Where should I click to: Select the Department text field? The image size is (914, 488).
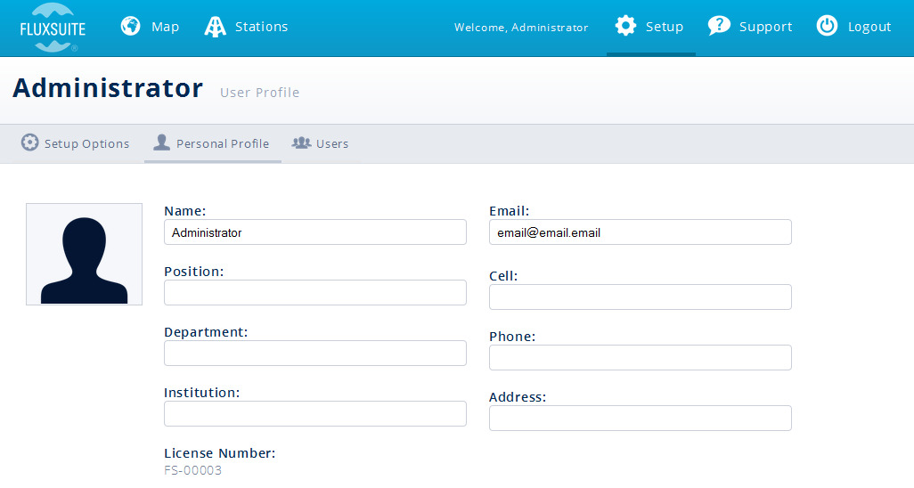click(314, 354)
